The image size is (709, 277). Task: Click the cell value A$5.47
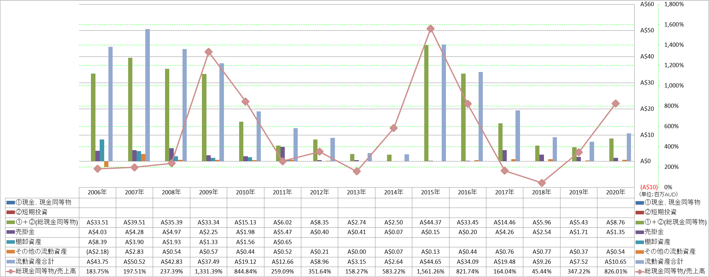[x=282, y=232]
